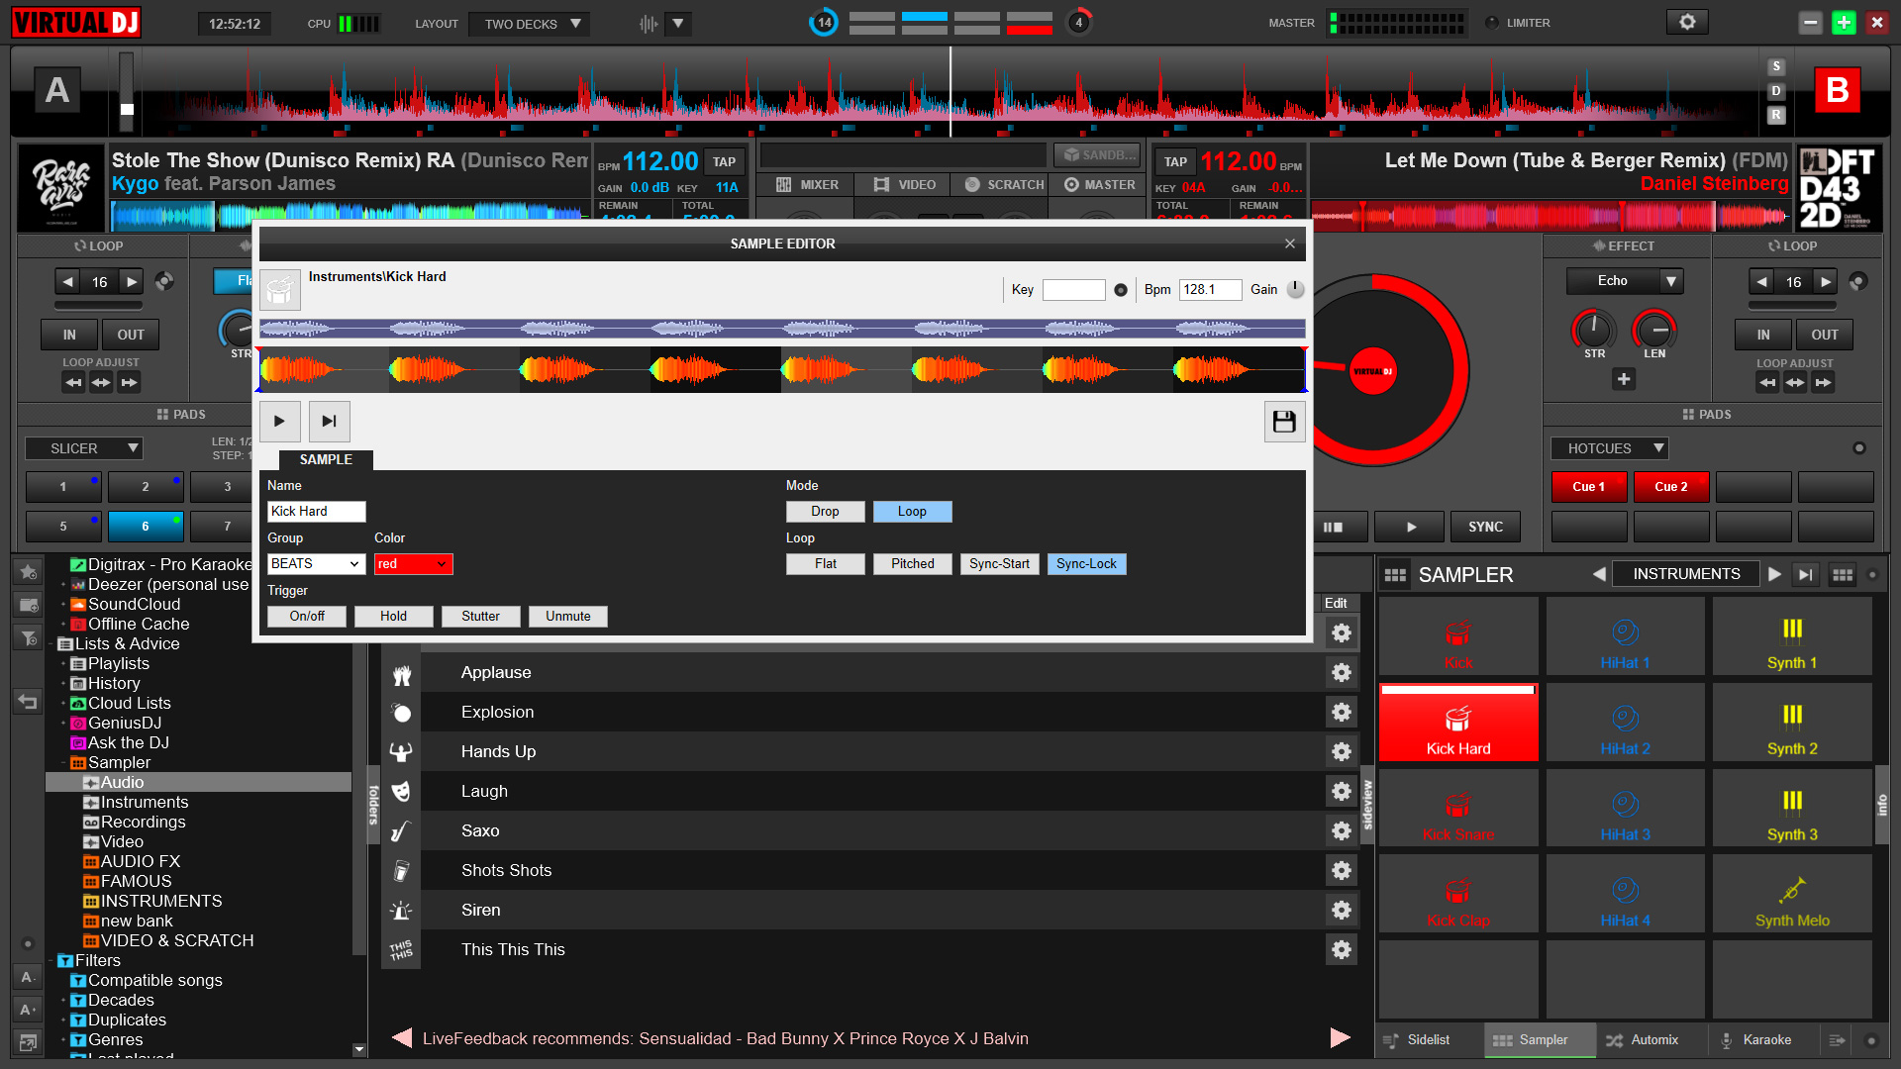
Task: Trigger the HiHat 1 sampler pad
Action: tap(1625, 636)
